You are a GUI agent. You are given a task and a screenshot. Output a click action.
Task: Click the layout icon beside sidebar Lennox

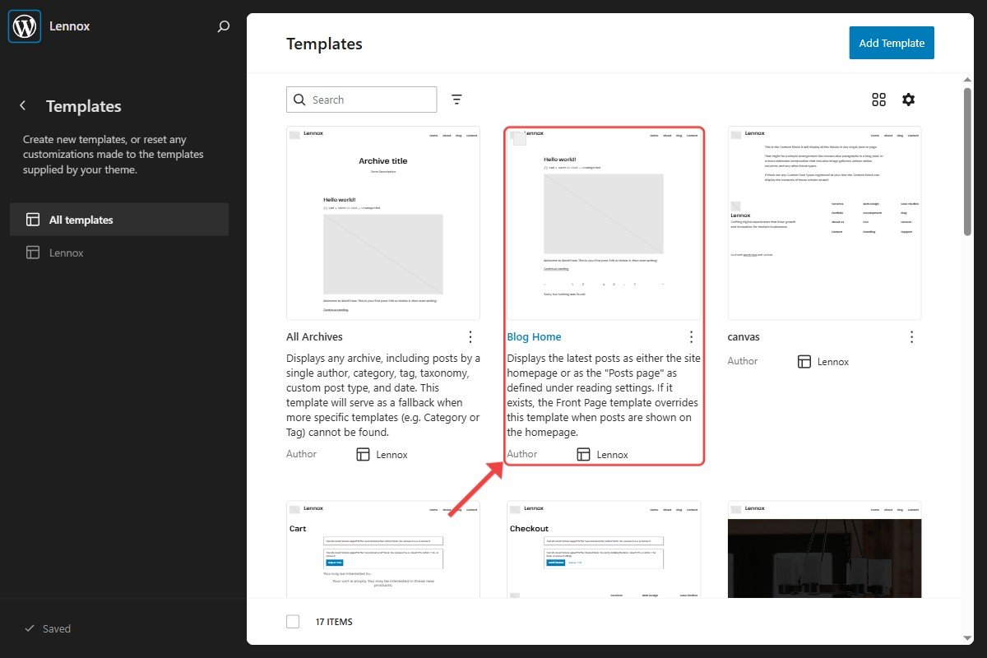(33, 253)
